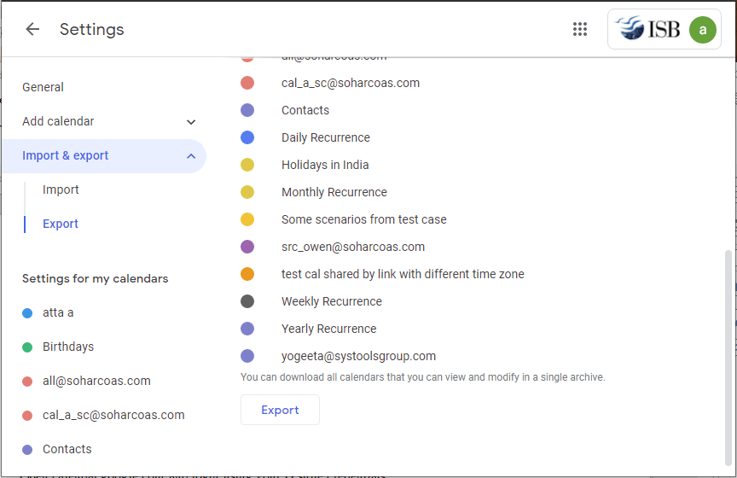Click yogeeta@systoolsgroup.com calendar entry
The height and width of the screenshot is (478, 737).
click(358, 356)
